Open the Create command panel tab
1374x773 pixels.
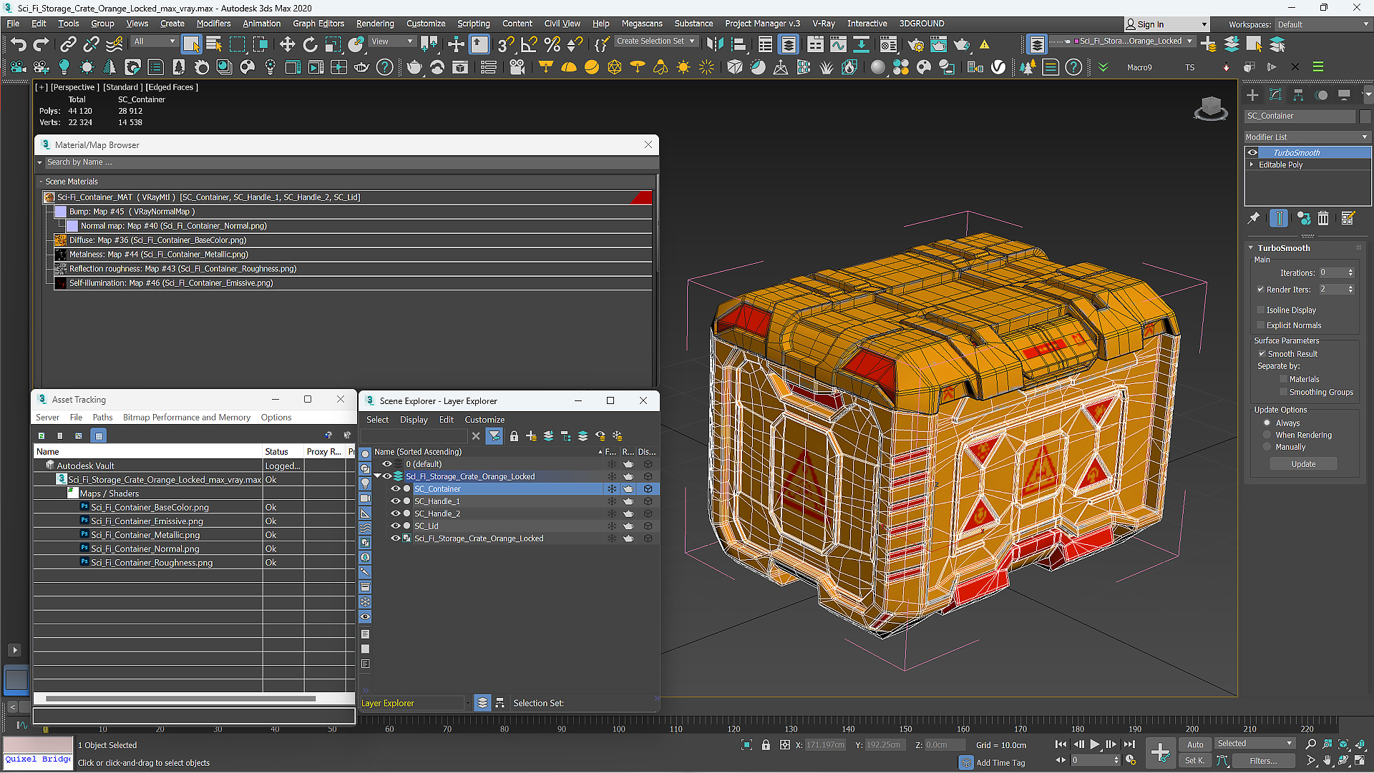1252,95
